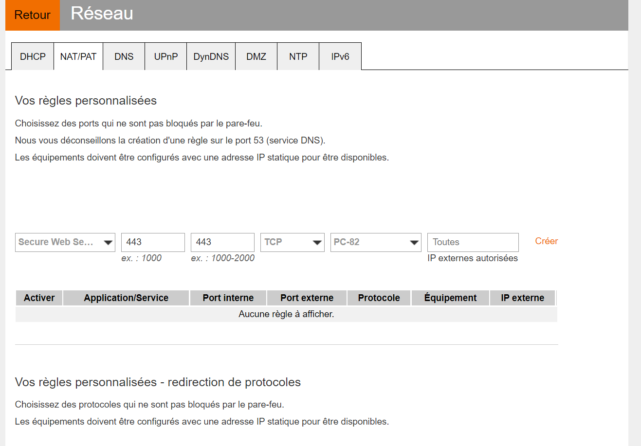Select the NAT/PAT tab
Viewport: 641px width, 446px height.
point(78,56)
